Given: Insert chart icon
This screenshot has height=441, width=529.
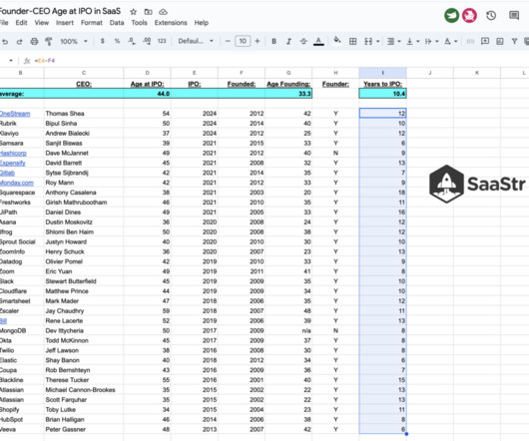Looking at the screenshot, I should [500, 41].
